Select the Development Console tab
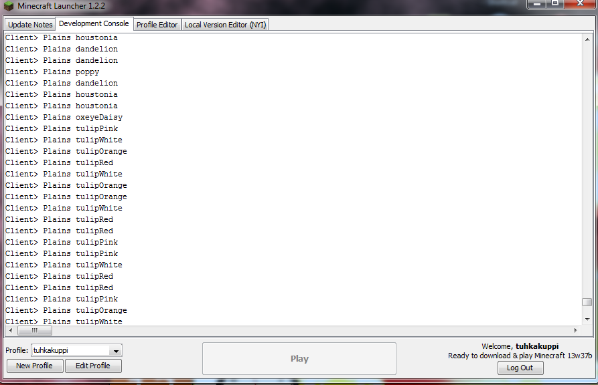 pos(94,23)
